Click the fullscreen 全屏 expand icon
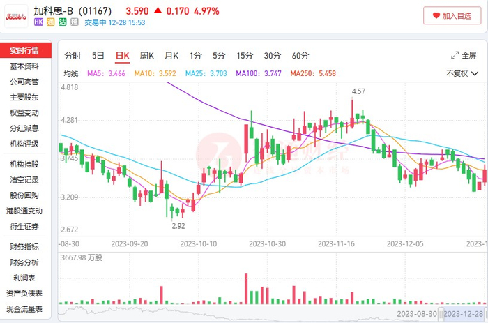 455,55
